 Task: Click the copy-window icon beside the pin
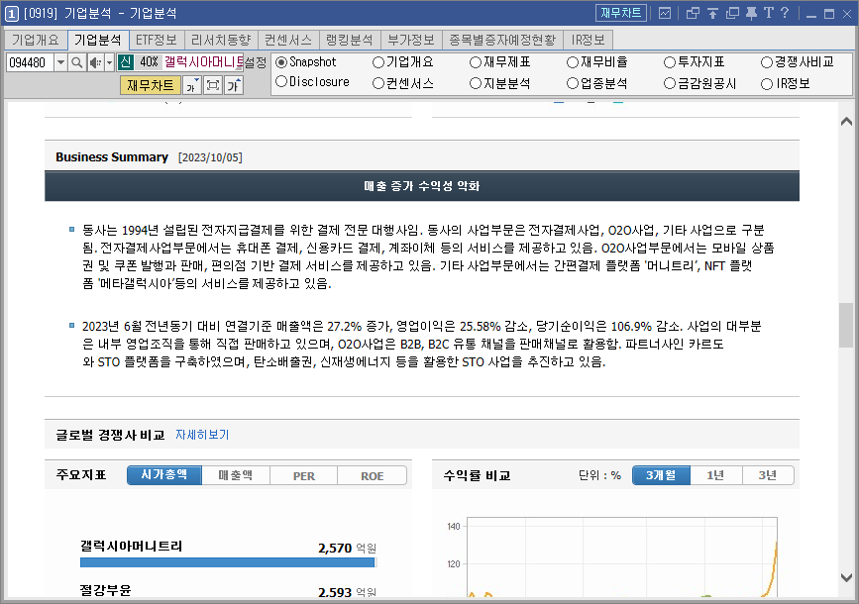pyautogui.click(x=732, y=13)
